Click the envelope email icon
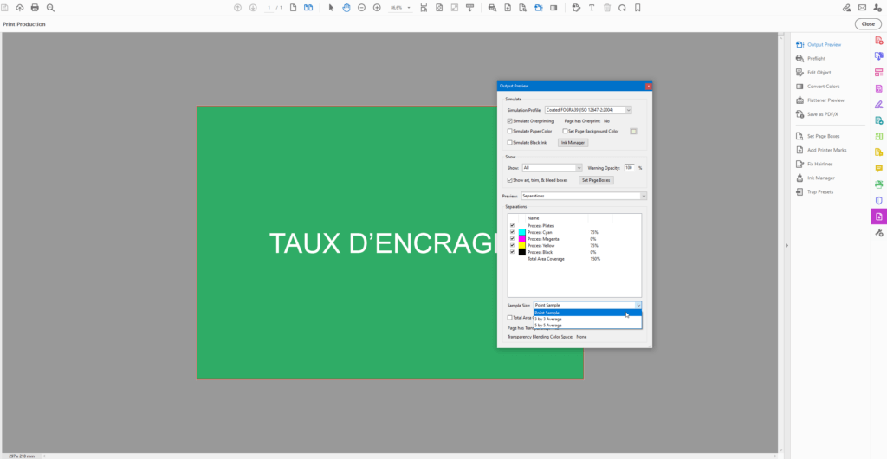This screenshot has height=459, width=887. [x=862, y=8]
